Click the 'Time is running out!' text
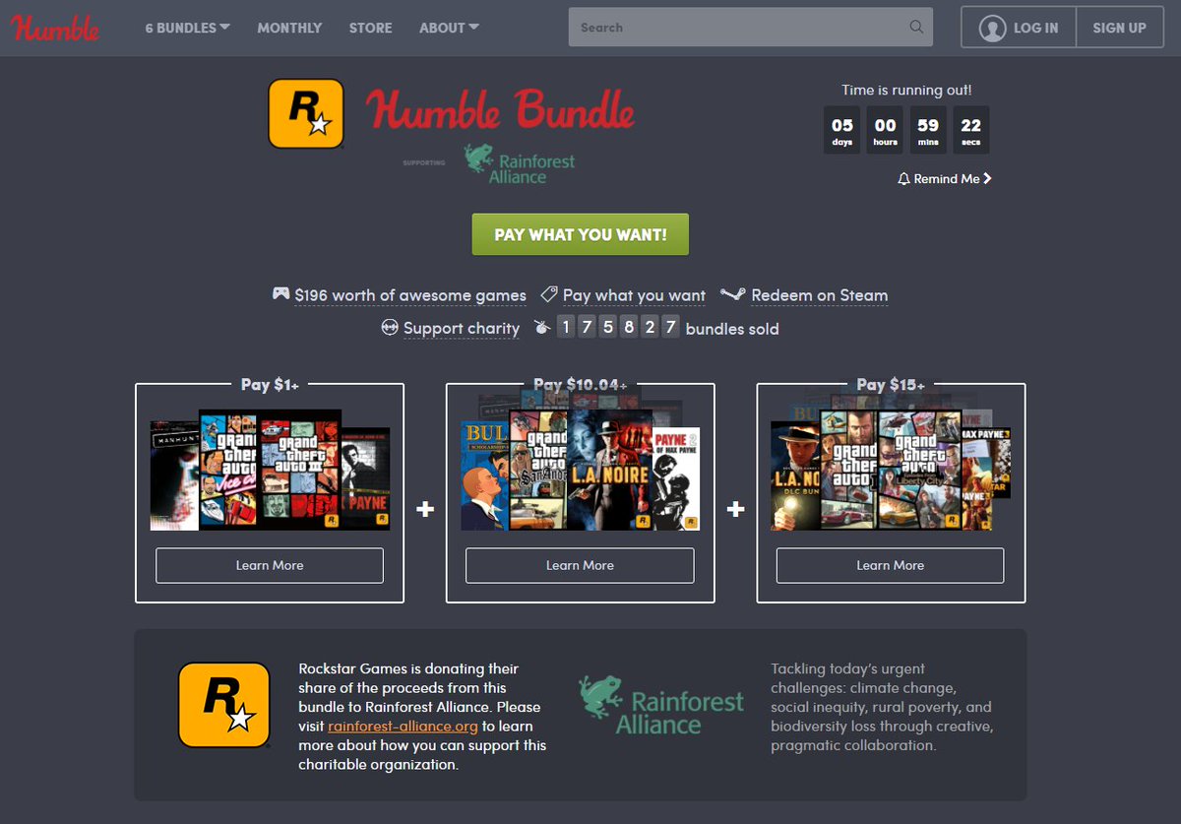The image size is (1181, 824). coord(906,90)
